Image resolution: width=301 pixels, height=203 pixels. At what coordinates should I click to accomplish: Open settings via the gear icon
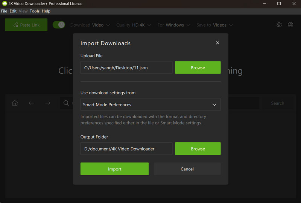(279, 25)
